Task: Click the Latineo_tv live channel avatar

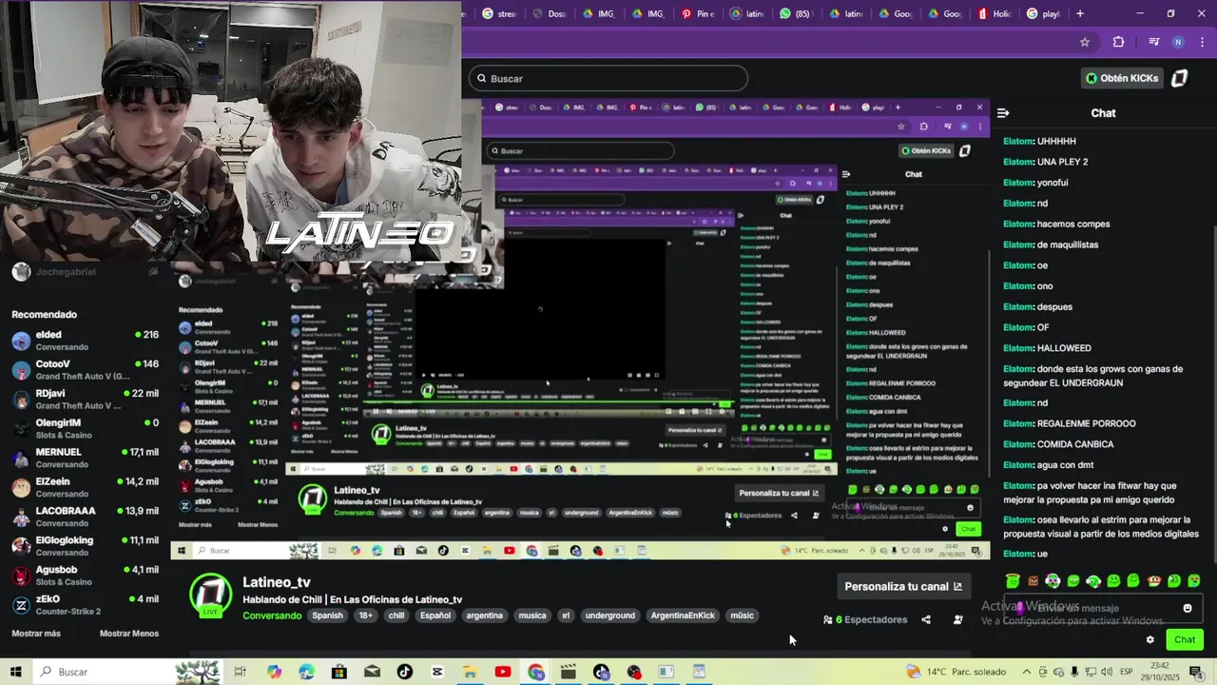Action: coord(211,597)
